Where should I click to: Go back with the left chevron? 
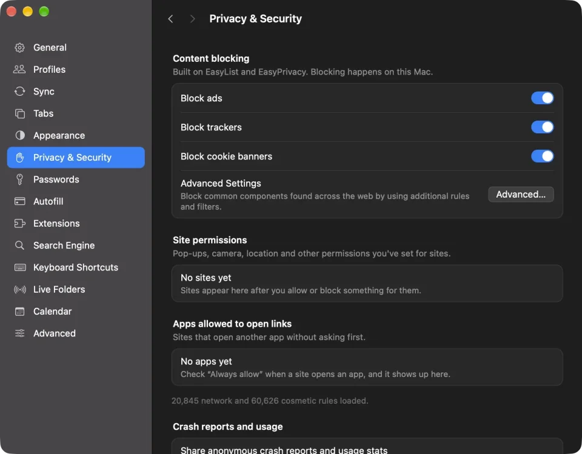170,19
